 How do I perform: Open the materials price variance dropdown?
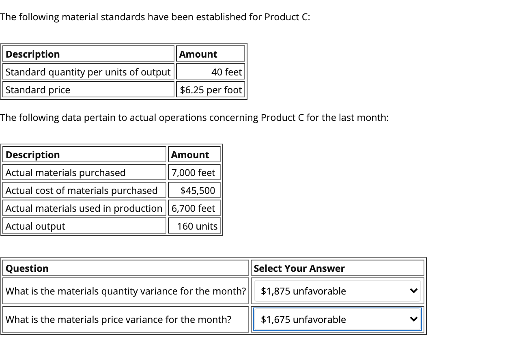tap(337, 319)
